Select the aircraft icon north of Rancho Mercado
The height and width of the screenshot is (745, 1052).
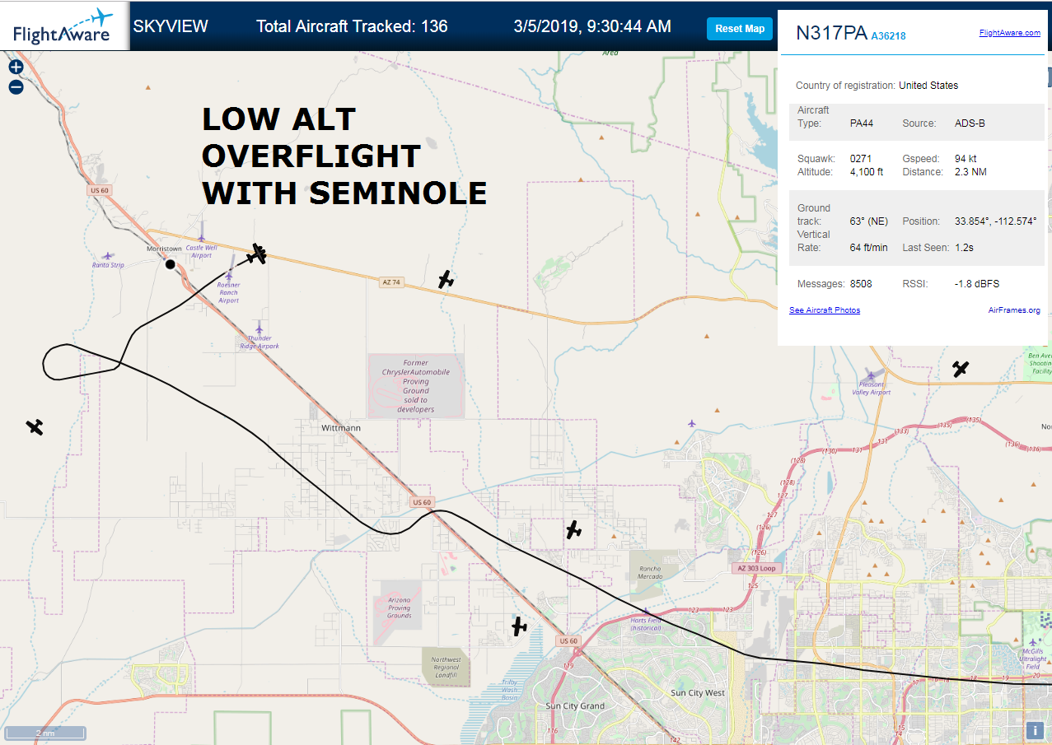click(574, 530)
